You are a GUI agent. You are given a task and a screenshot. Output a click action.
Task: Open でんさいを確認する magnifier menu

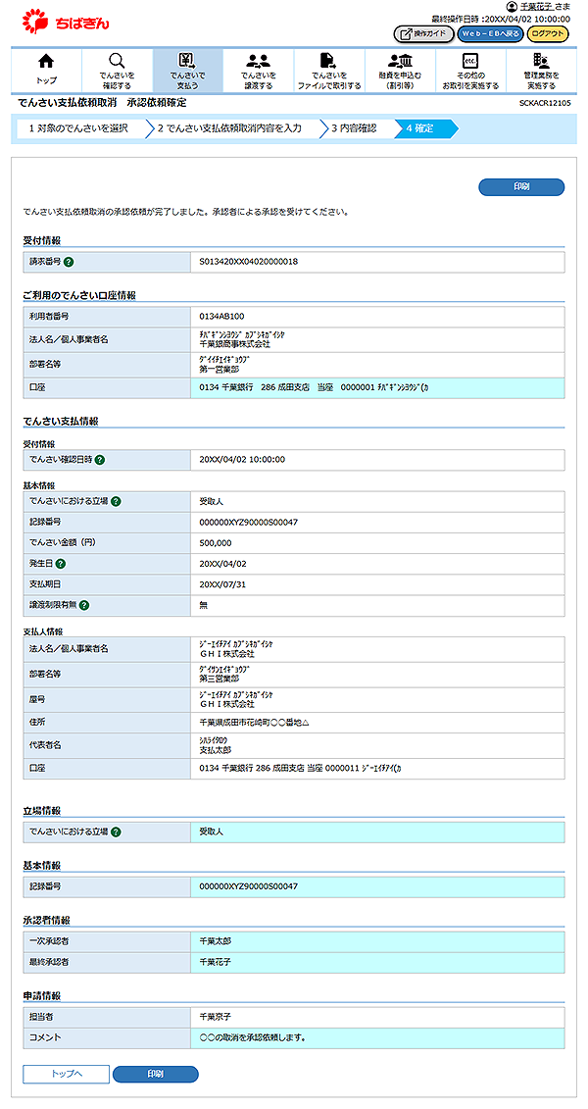pos(117,70)
